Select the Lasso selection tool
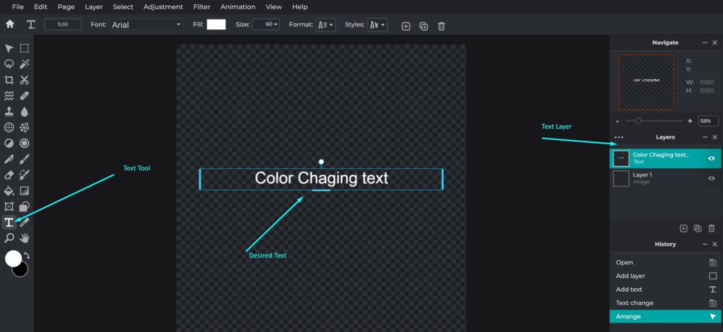The height and width of the screenshot is (332, 723). [8, 64]
